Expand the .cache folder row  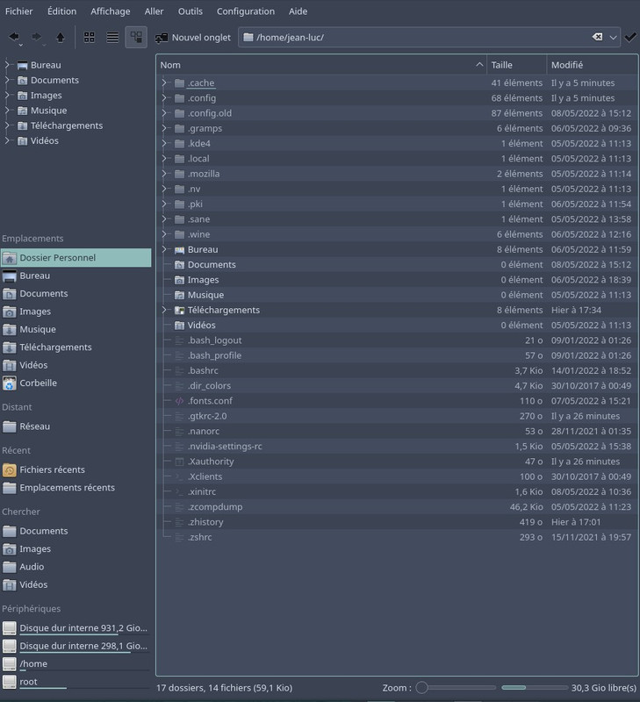[x=164, y=82]
